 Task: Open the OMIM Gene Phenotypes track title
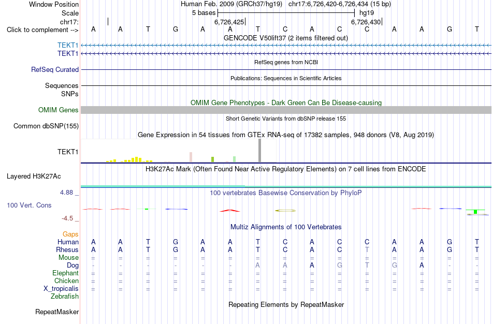286,103
